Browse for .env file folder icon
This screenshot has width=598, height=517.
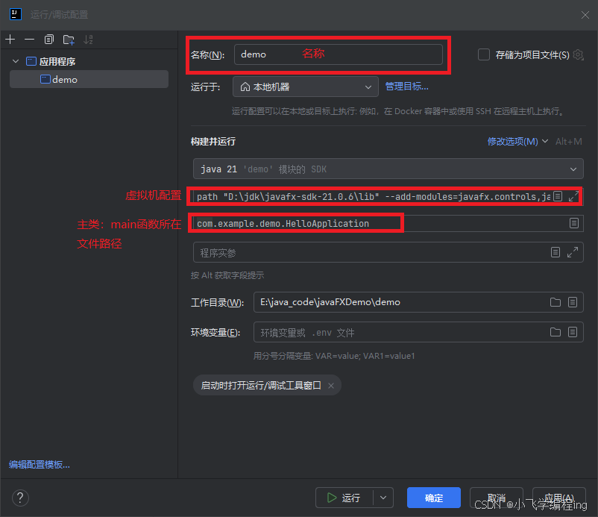(555, 332)
